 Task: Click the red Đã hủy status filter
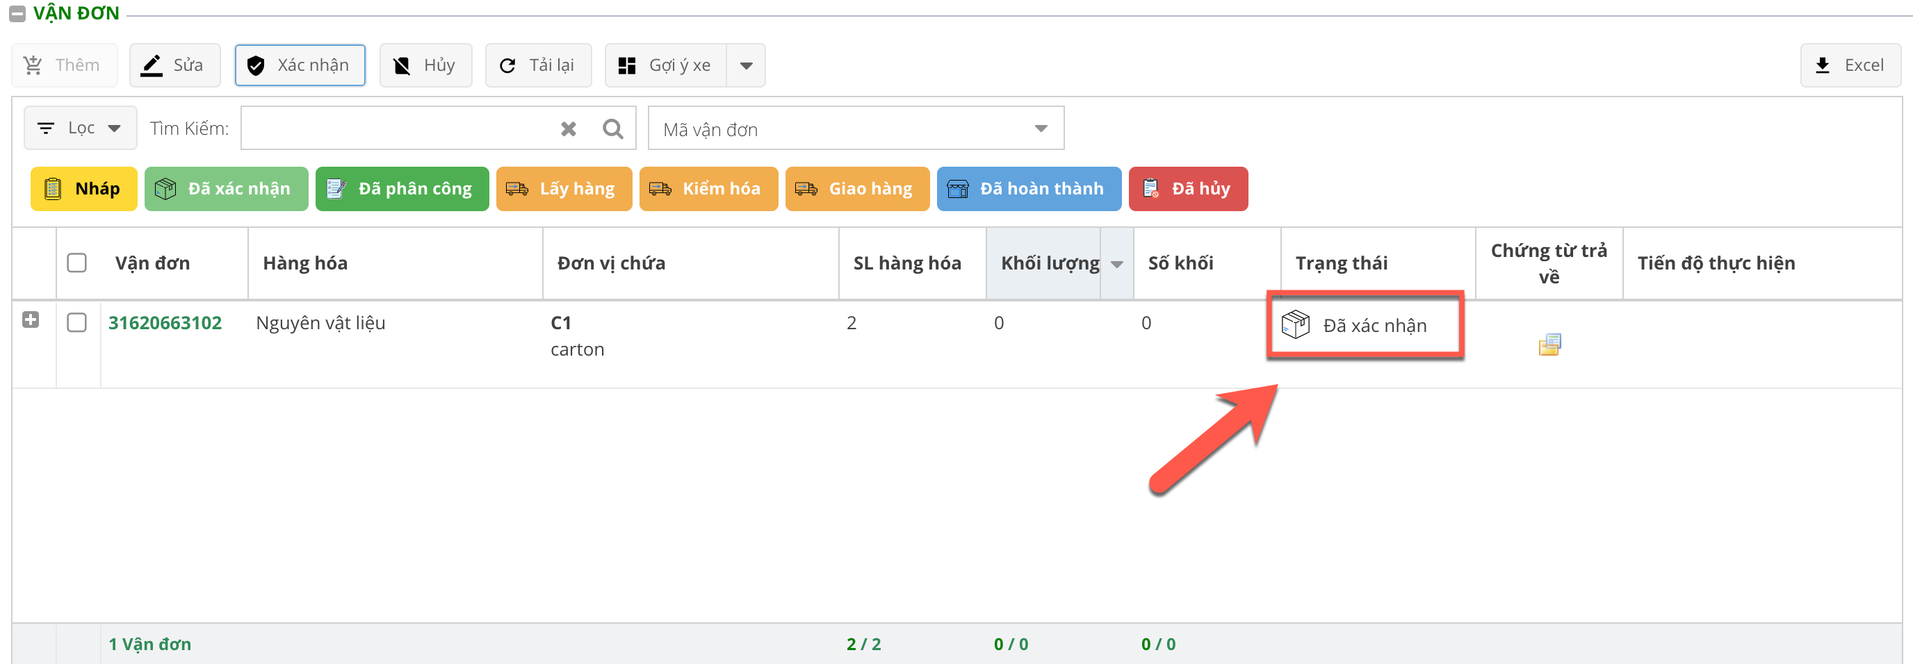click(x=1187, y=189)
